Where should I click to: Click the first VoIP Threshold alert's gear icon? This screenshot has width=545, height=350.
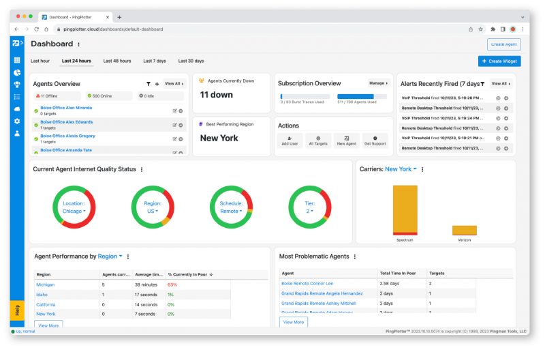(498, 98)
